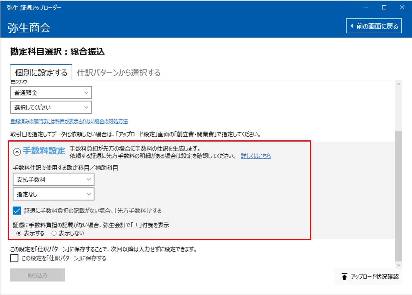Collapse the 手数料設定 section chevron
The height and width of the screenshot is (295, 412).
click(x=17, y=152)
